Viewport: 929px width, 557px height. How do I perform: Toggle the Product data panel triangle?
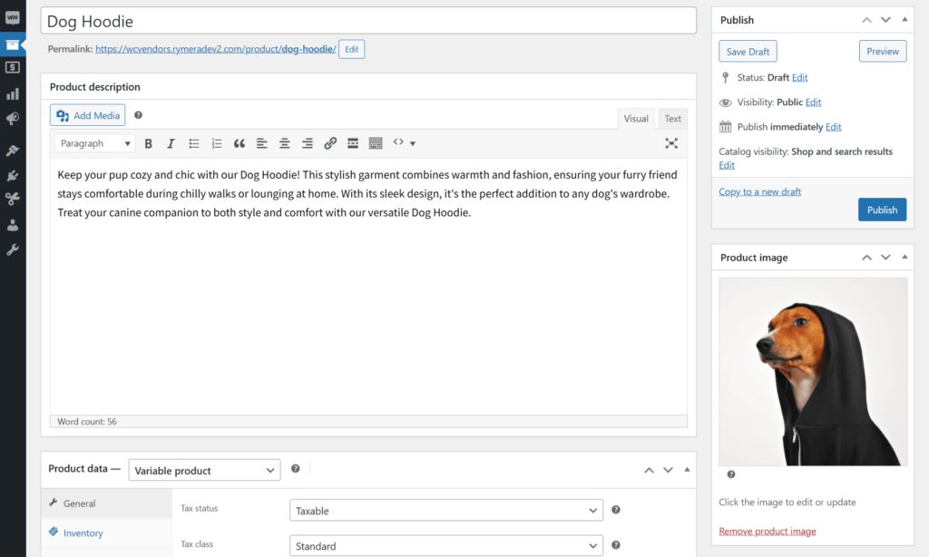pyautogui.click(x=687, y=470)
